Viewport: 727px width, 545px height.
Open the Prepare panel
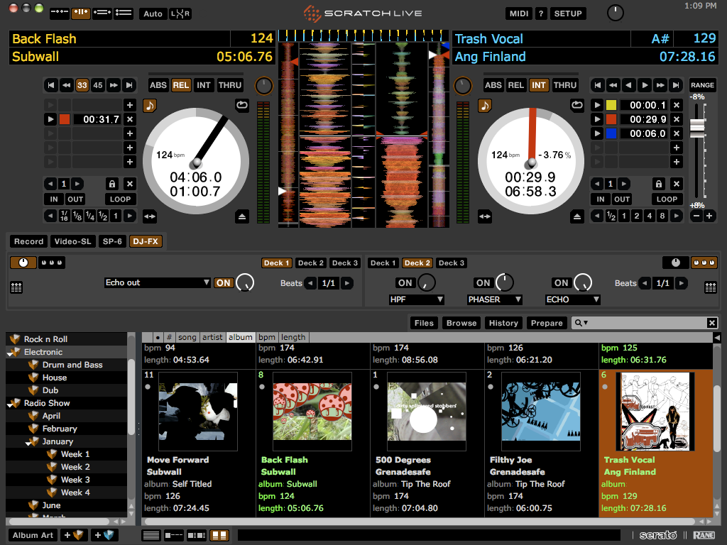[547, 323]
